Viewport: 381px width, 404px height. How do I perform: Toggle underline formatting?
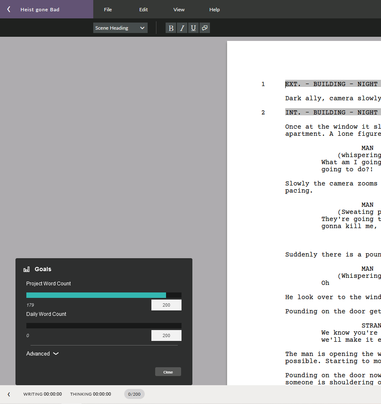[x=194, y=28]
